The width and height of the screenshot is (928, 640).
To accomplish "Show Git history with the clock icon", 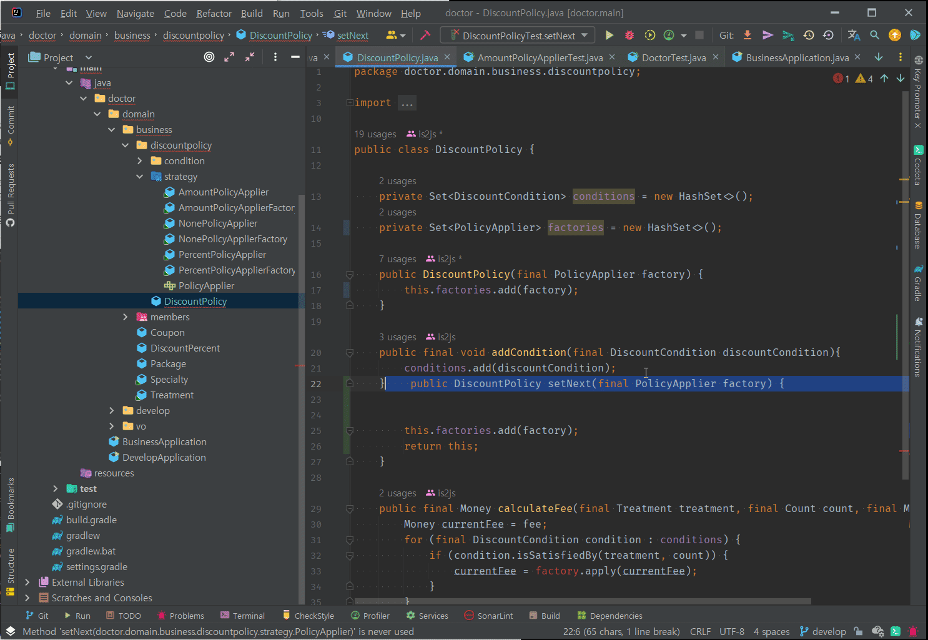I will (809, 36).
